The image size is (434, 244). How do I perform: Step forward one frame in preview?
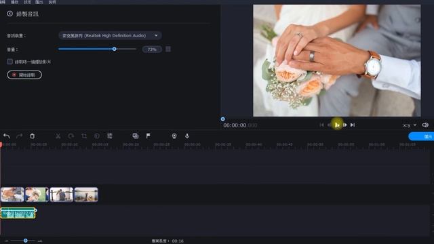[345, 125]
